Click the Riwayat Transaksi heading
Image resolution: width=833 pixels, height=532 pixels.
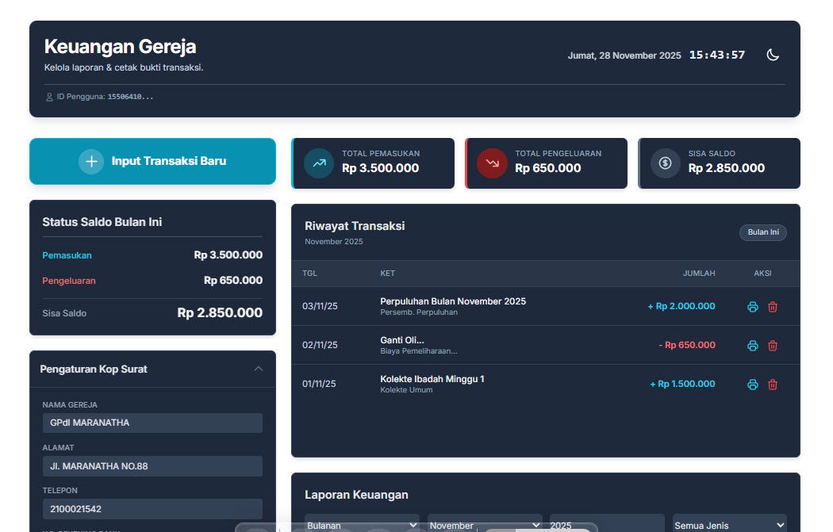point(355,226)
